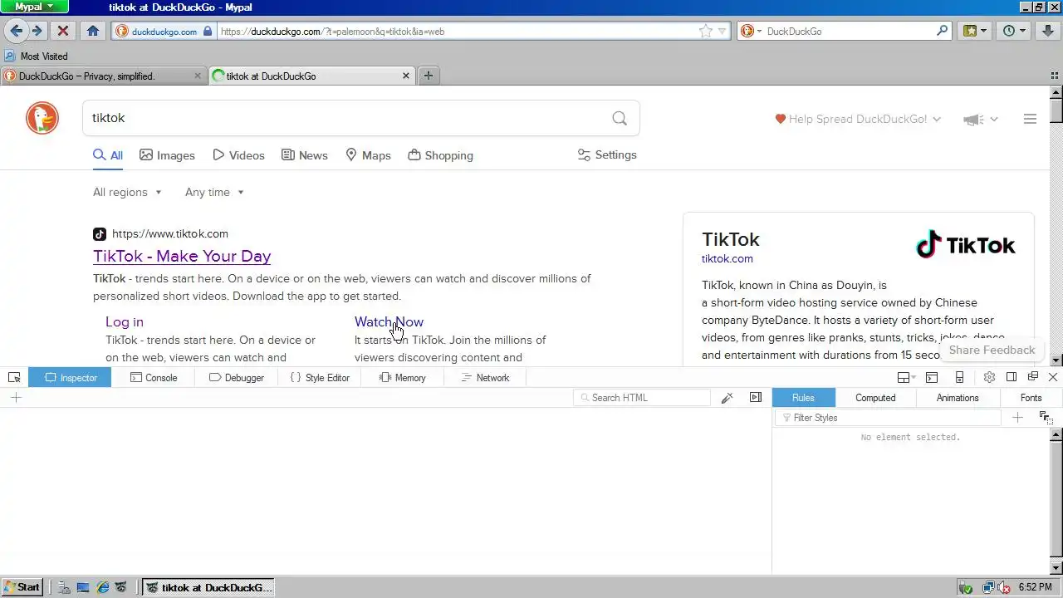
Task: Expand the megaphone news dropdown
Action: pos(980,119)
